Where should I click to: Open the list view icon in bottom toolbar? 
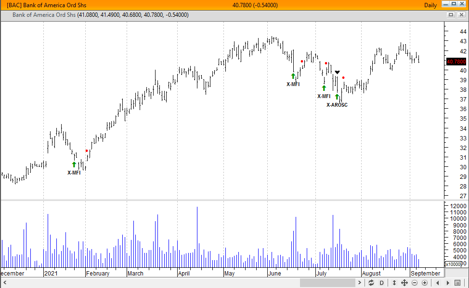[457, 283]
